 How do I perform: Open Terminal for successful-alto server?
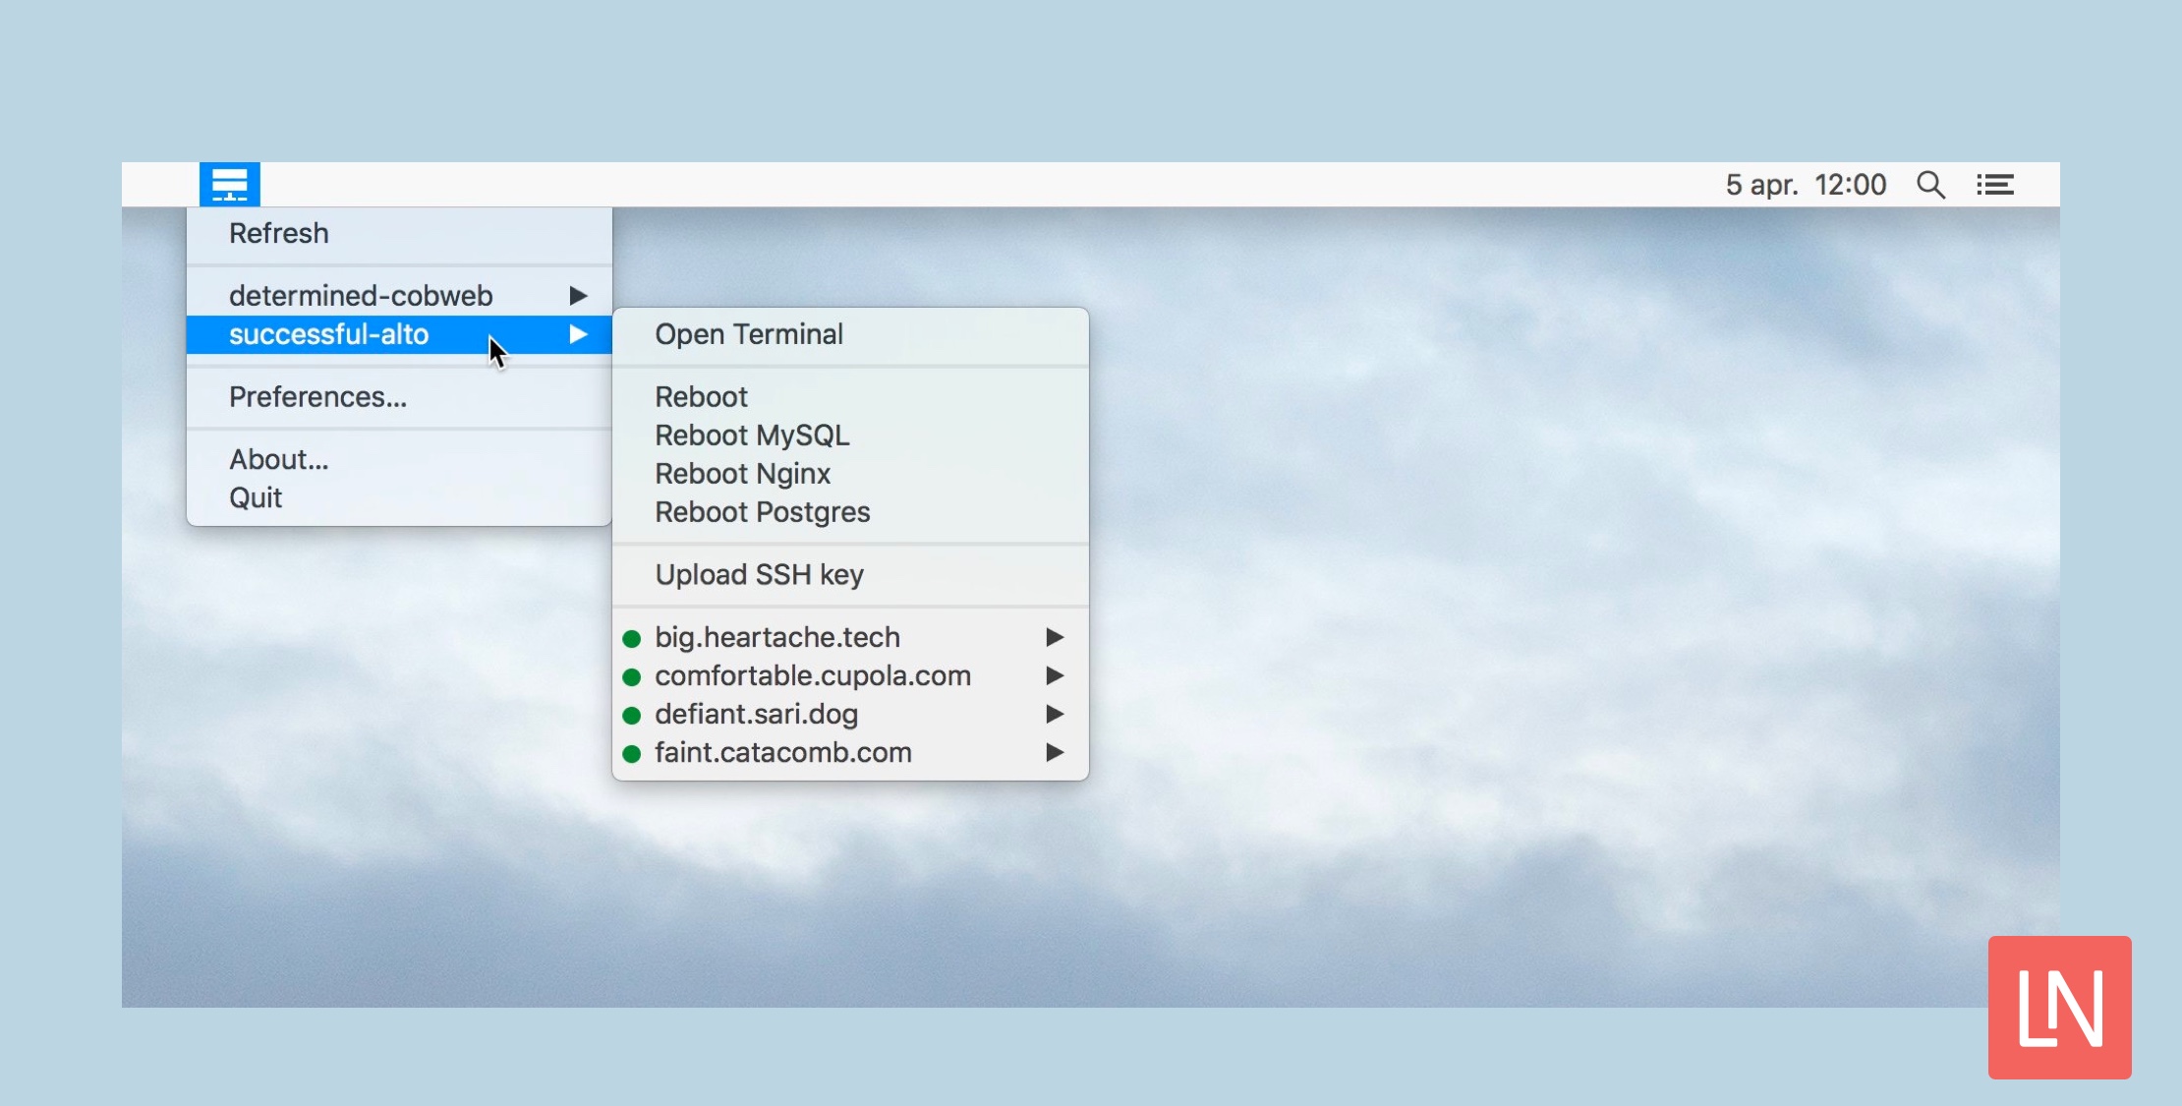(x=749, y=334)
